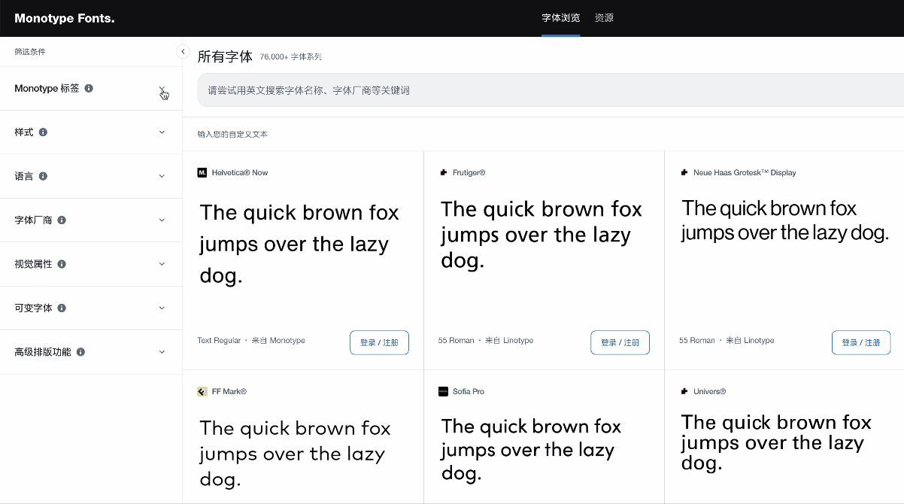Click the info icon next to 高级排版功能
This screenshot has height=504, width=904.
80,352
